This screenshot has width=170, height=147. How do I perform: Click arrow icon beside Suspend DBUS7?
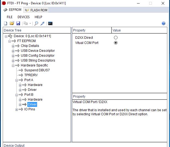coord(21,70)
